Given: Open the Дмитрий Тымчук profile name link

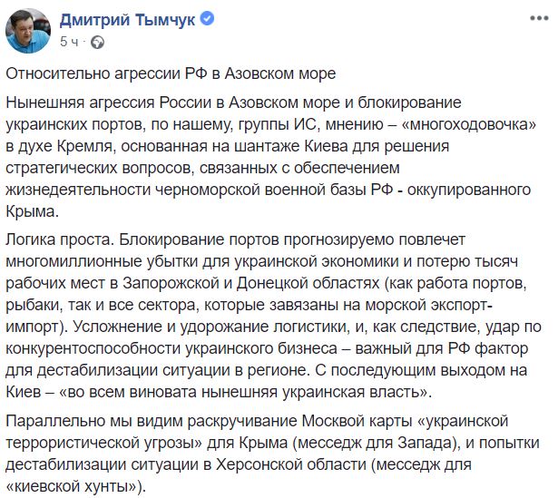Looking at the screenshot, I should [127, 20].
